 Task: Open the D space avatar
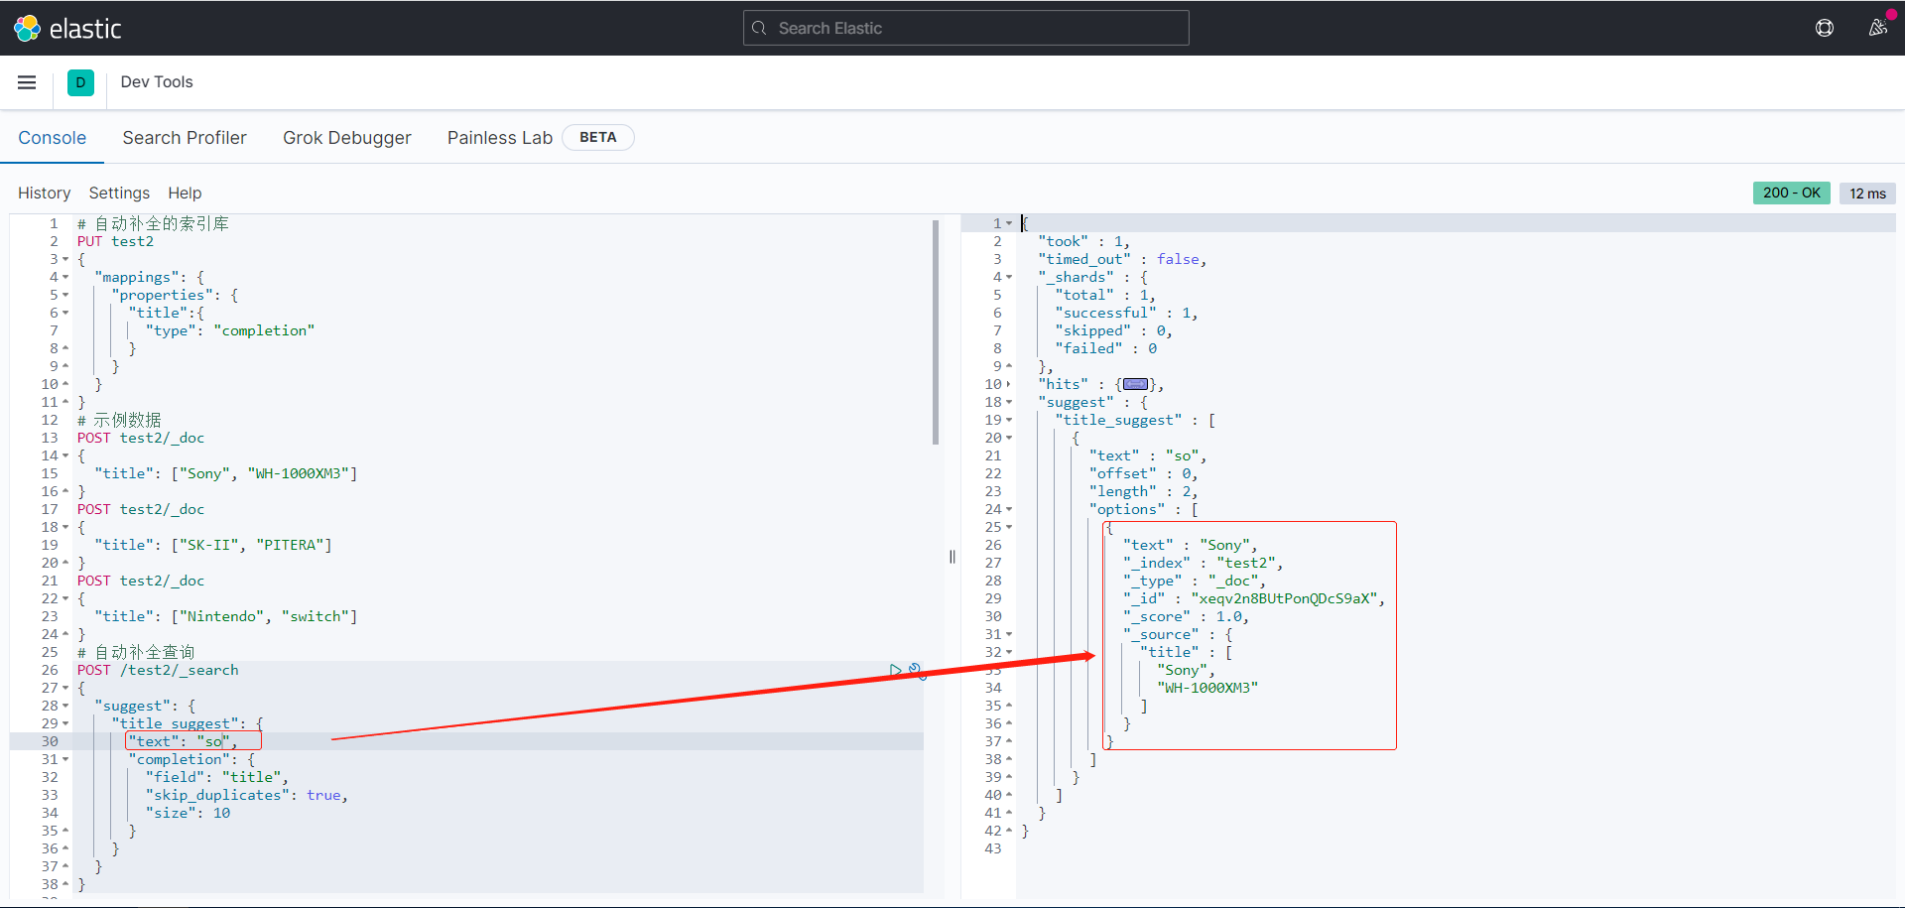(x=80, y=82)
